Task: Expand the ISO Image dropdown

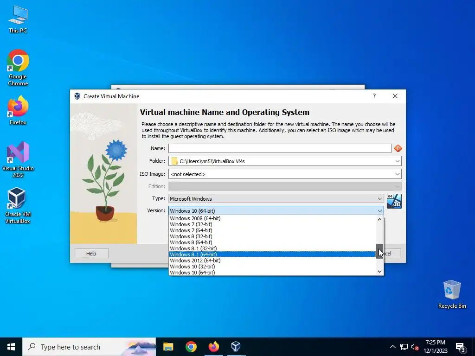Action: coord(397,174)
